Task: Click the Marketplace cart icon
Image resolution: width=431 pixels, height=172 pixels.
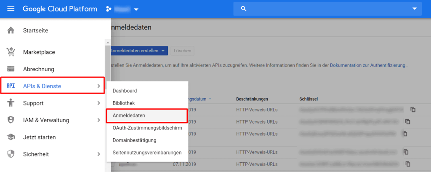Action: [x=11, y=52]
